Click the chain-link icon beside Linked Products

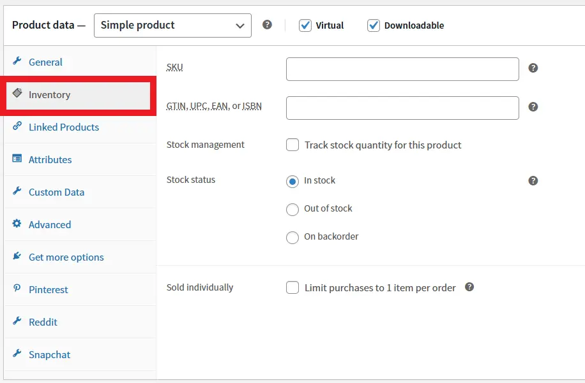click(17, 127)
